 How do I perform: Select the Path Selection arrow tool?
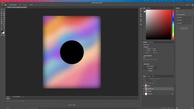[4, 25]
